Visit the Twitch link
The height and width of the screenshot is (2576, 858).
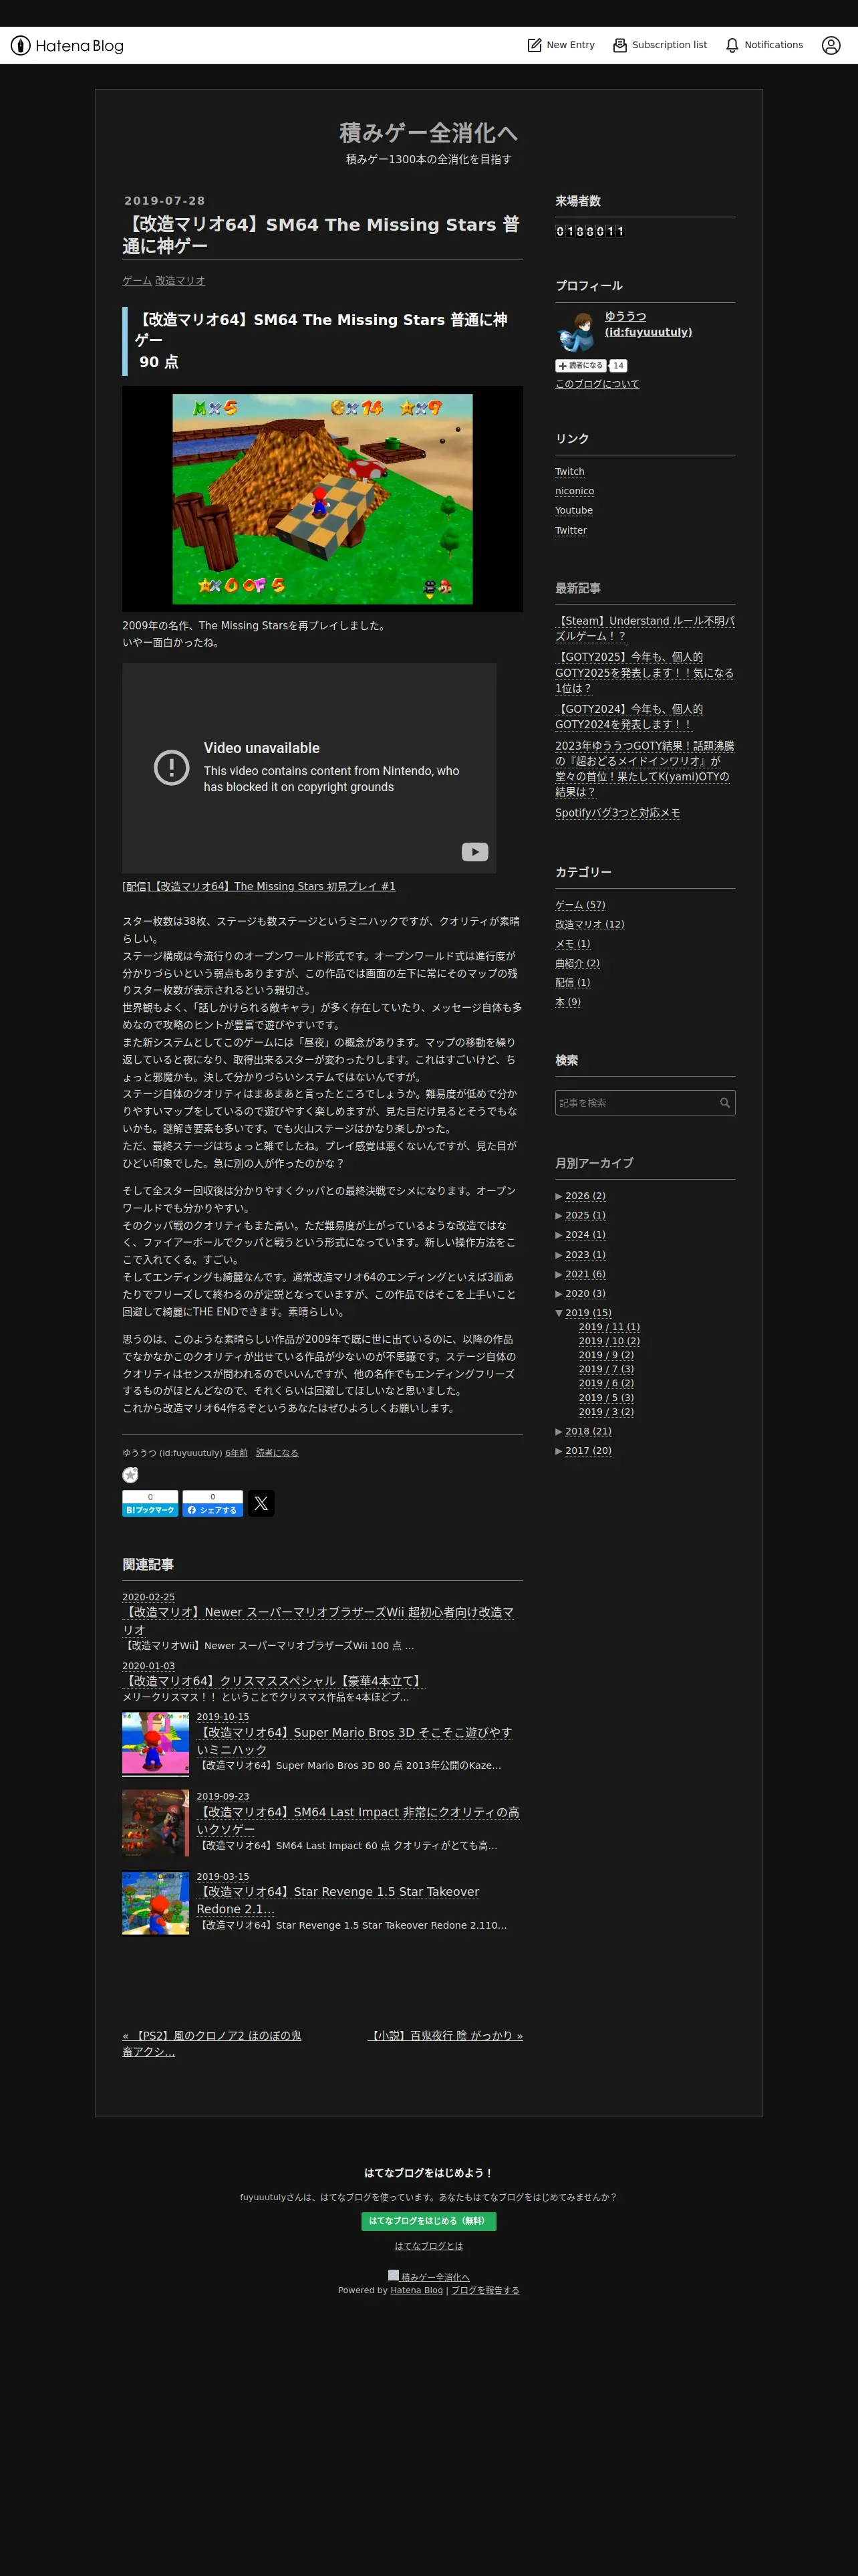569,472
